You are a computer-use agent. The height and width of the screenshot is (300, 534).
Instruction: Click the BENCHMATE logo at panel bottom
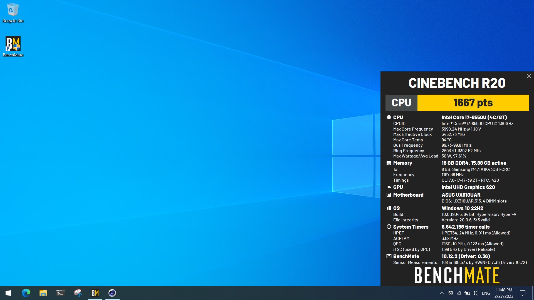point(457,275)
